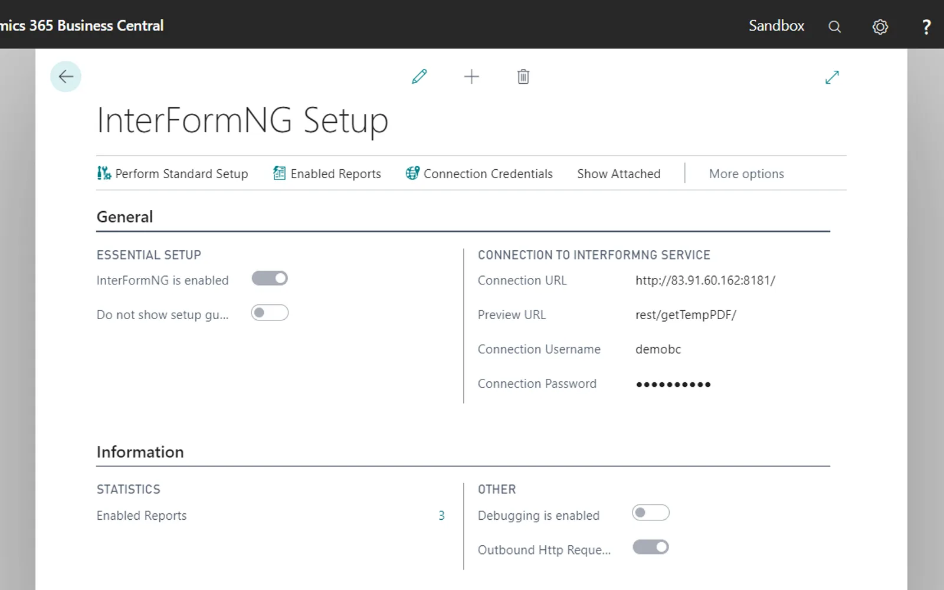
Task: Click the Preview URL label
Action: [512, 314]
